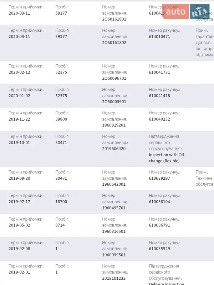The width and height of the screenshot is (214, 285).
Task: Click invoice number 610041731
Action: [x=159, y=72]
